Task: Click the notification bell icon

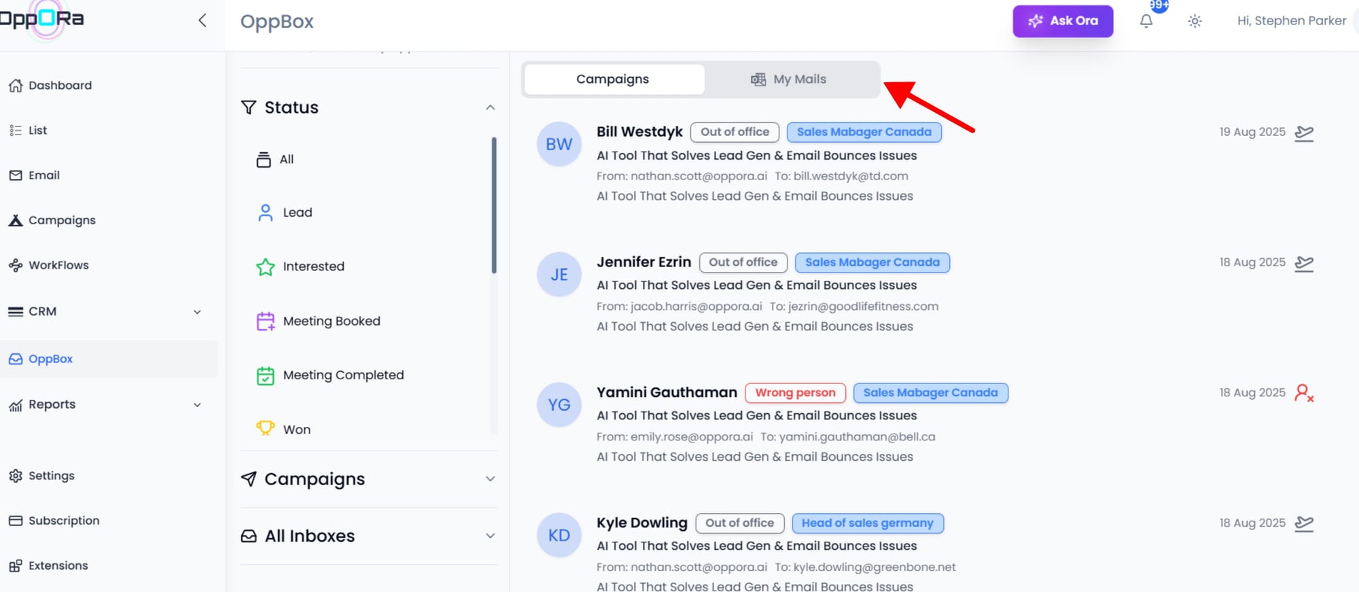Action: pos(1146,21)
